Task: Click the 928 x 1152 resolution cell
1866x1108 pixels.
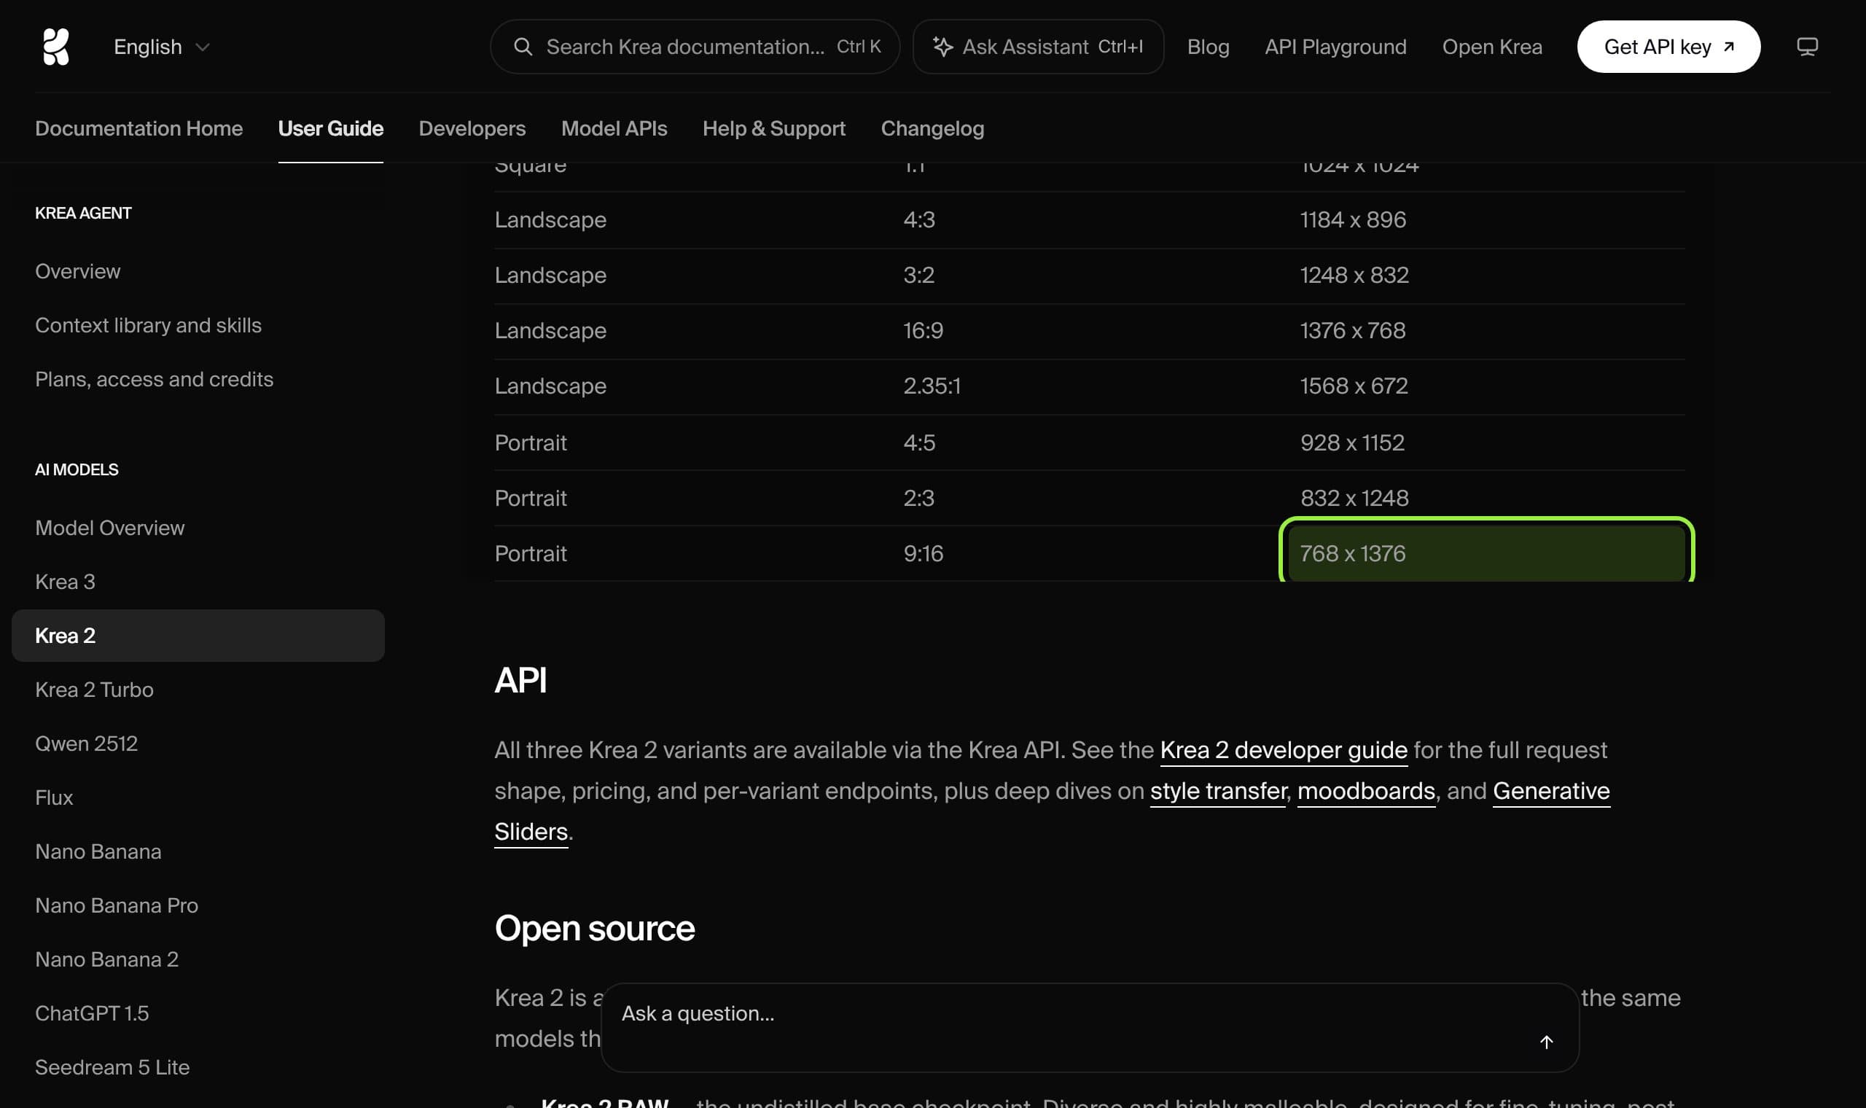Action: (x=1352, y=442)
